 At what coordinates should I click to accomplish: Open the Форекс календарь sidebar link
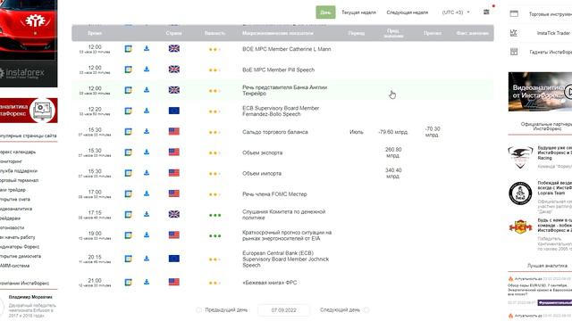18,152
